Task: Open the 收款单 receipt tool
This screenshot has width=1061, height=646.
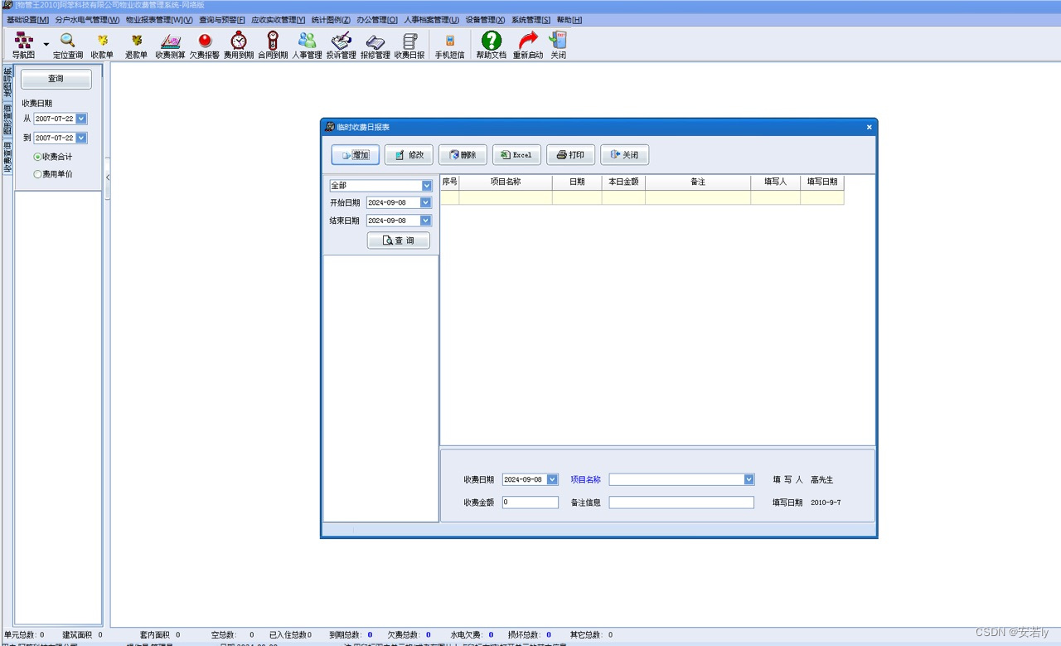Action: (102, 45)
